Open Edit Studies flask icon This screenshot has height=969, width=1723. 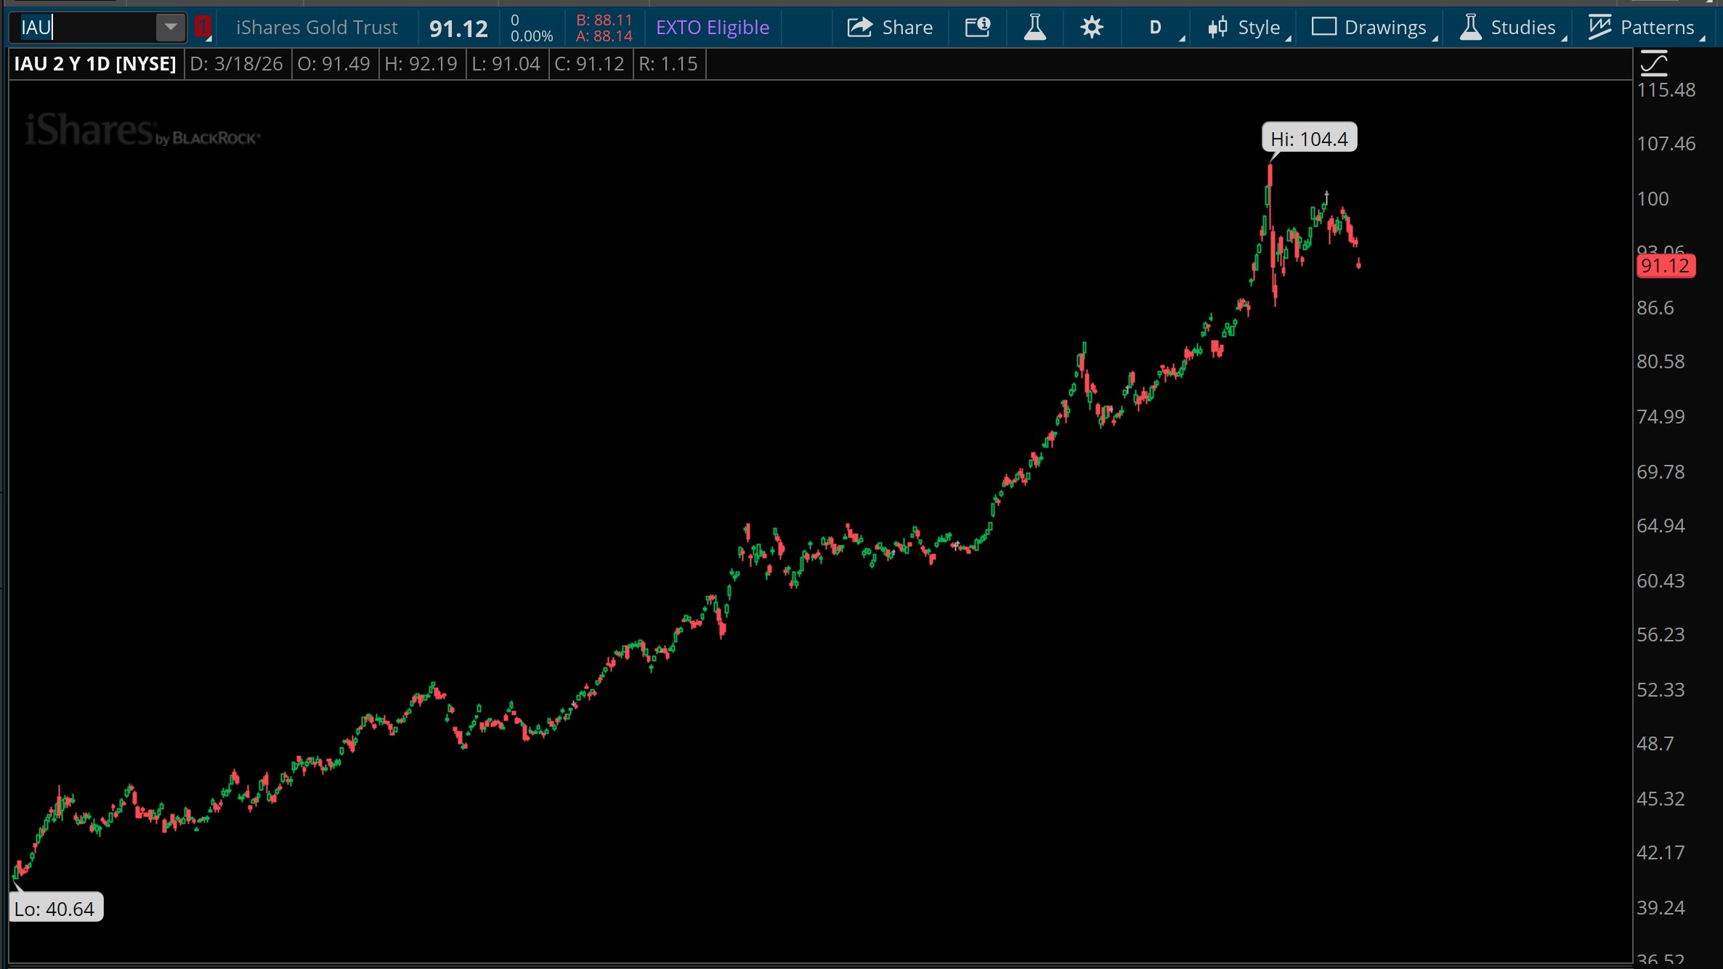click(1034, 28)
